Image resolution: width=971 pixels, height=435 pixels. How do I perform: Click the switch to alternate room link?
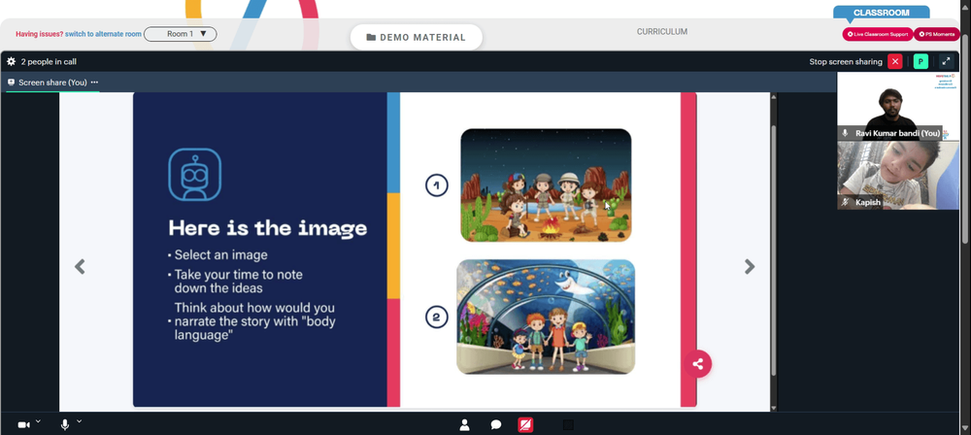click(103, 34)
